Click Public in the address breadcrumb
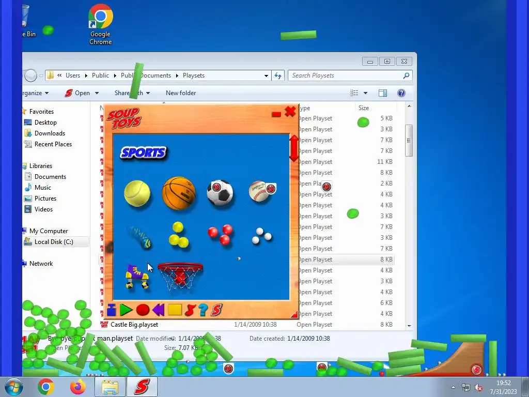The width and height of the screenshot is (529, 397). click(x=101, y=75)
